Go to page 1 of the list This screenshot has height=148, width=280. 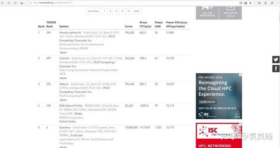pos(104,11)
